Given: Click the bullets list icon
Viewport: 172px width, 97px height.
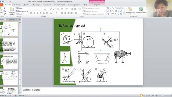Looking at the screenshot, I should click(62, 9).
